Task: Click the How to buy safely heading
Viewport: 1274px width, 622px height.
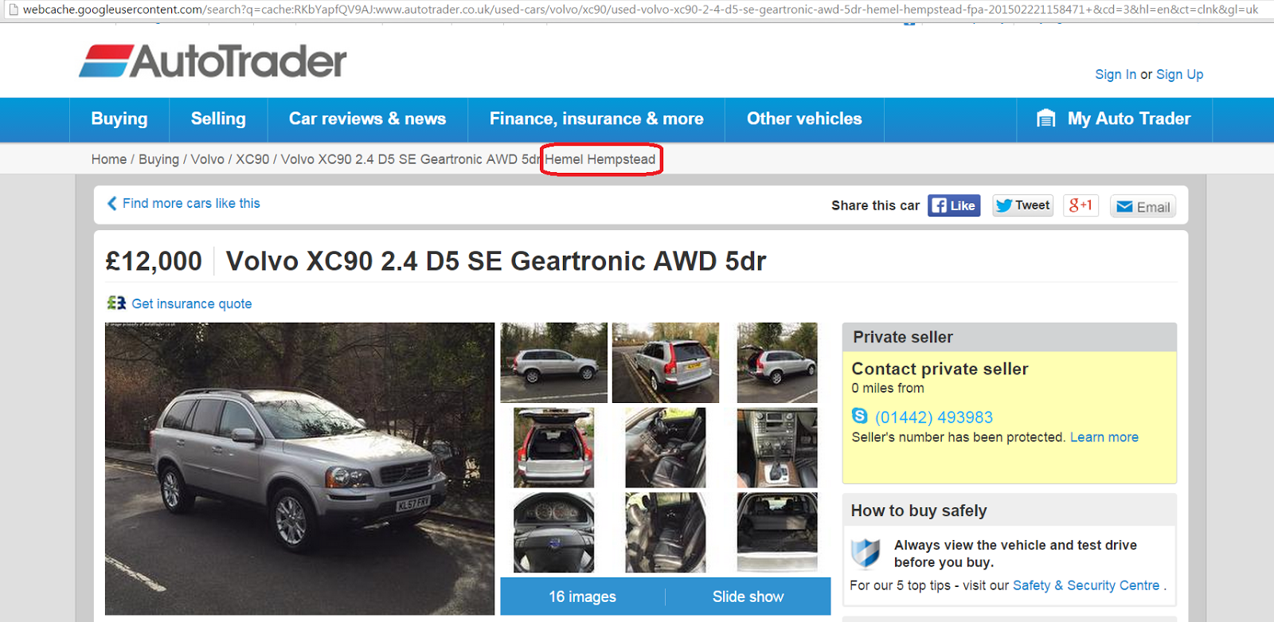Action: 919,511
